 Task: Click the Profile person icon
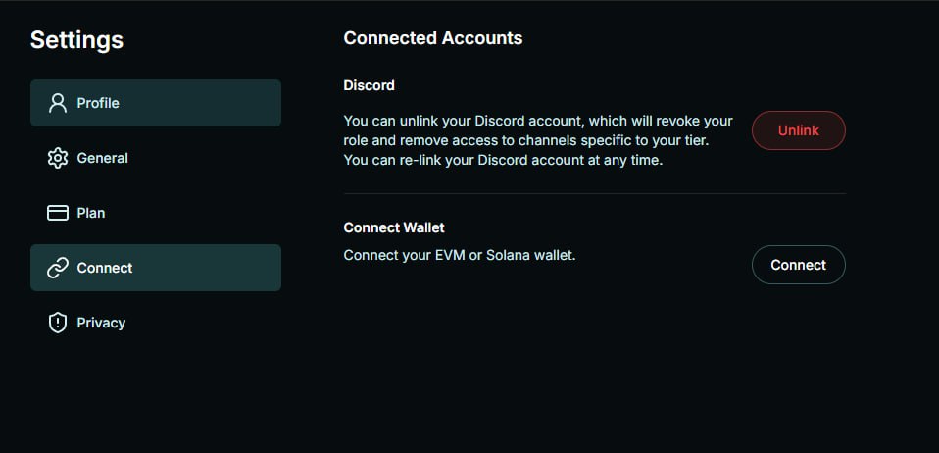[58, 103]
